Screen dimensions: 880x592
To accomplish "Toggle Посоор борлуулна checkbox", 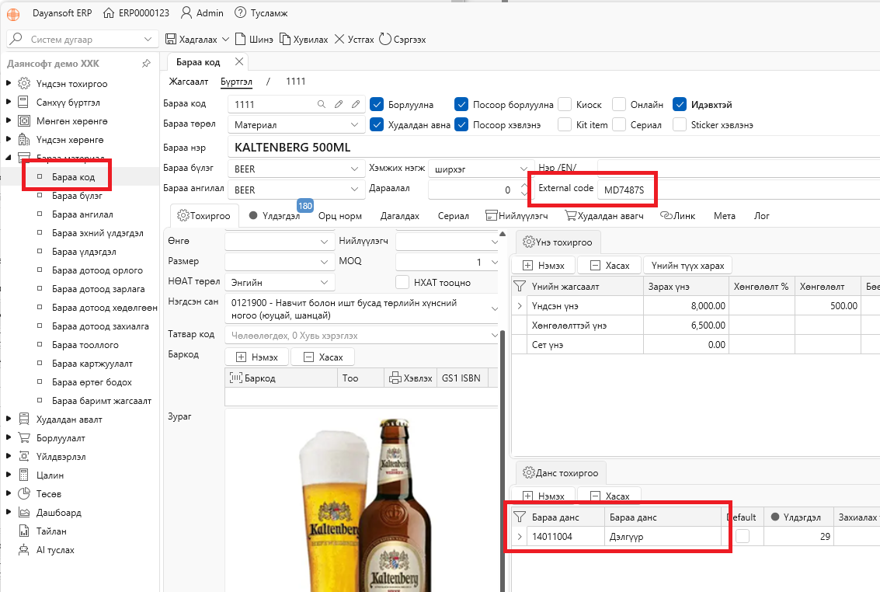I will [461, 104].
